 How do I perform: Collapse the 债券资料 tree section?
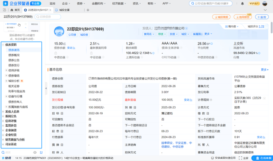pos(3,45)
